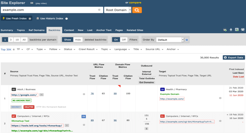Select Use Historic Index option
Viewport: 246px width, 133px height.
click(x=52, y=19)
